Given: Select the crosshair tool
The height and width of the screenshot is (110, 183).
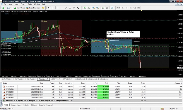Looking at the screenshot, I should 53,8.
